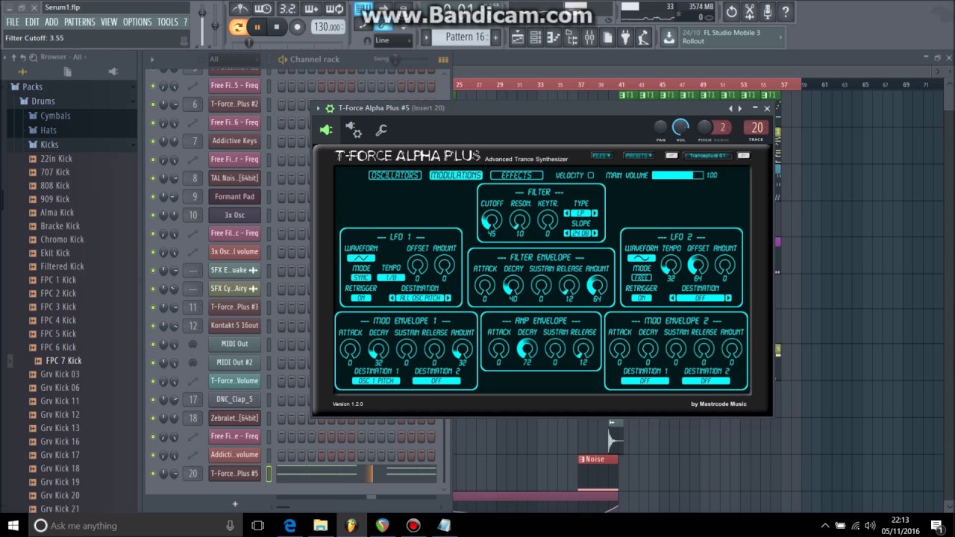Image resolution: width=955 pixels, height=537 pixels.
Task: Switch to the EFFECTS tab
Action: [516, 175]
